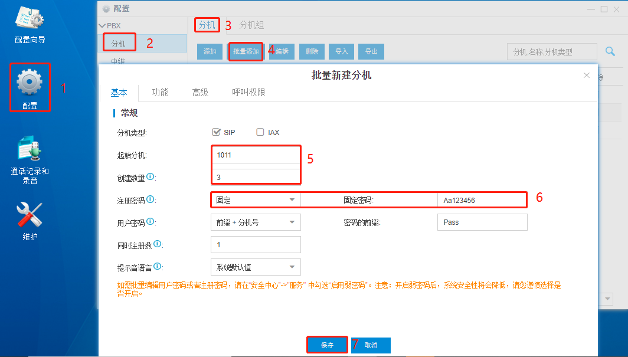The image size is (628, 357).
Task: Switch to the 功能 tab
Action: [160, 92]
